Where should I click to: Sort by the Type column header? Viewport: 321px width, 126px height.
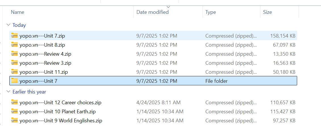point(210,12)
